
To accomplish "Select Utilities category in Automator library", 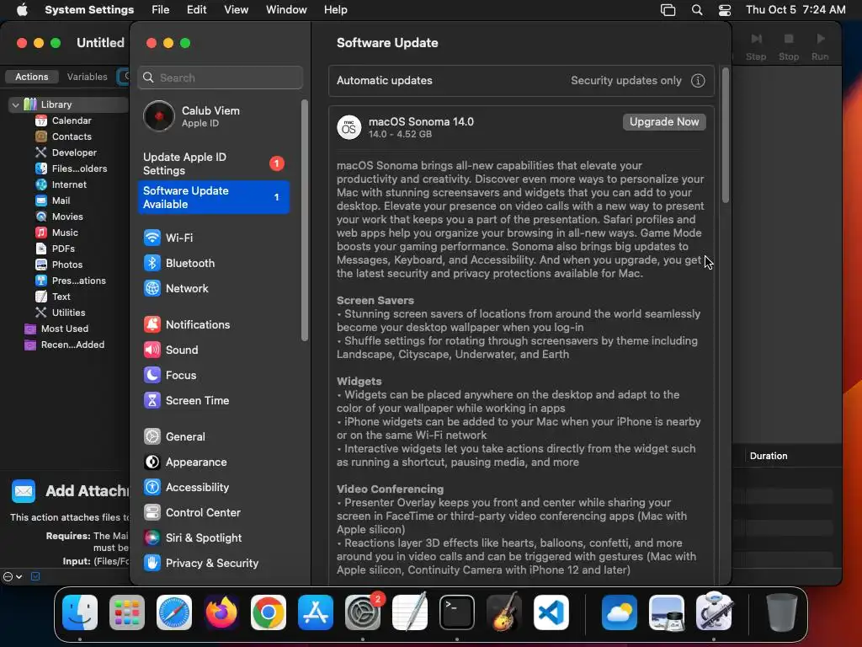I will [61, 313].
